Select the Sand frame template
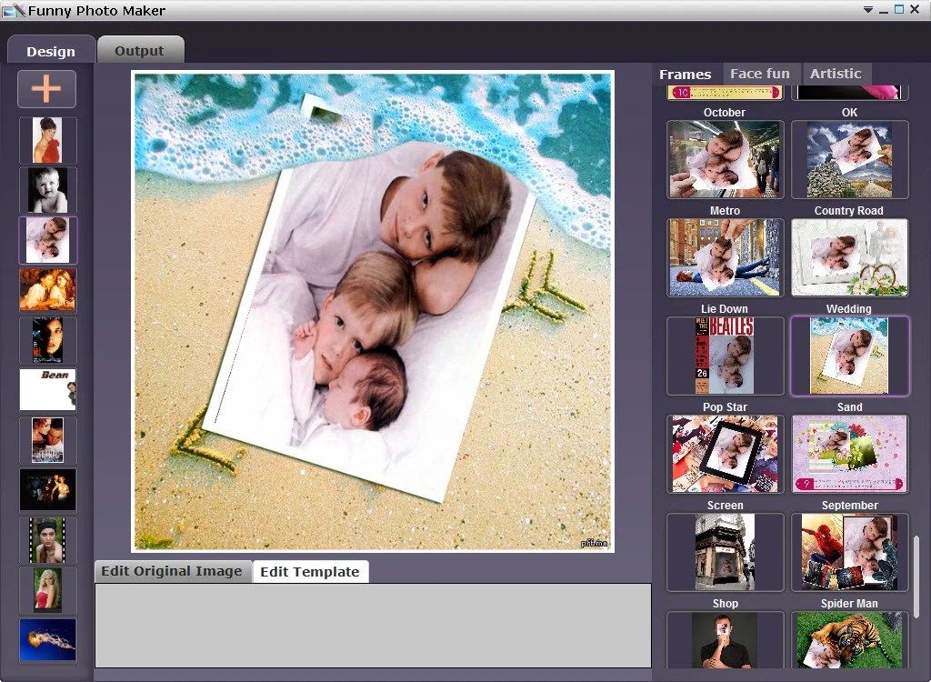931x682 pixels. tap(849, 356)
